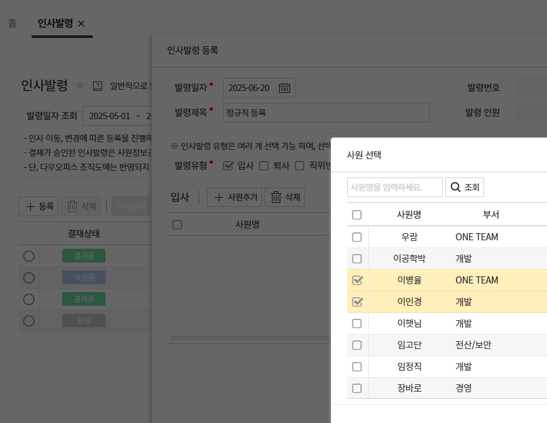Click the 삭제 button in 입사 section

point(284,197)
